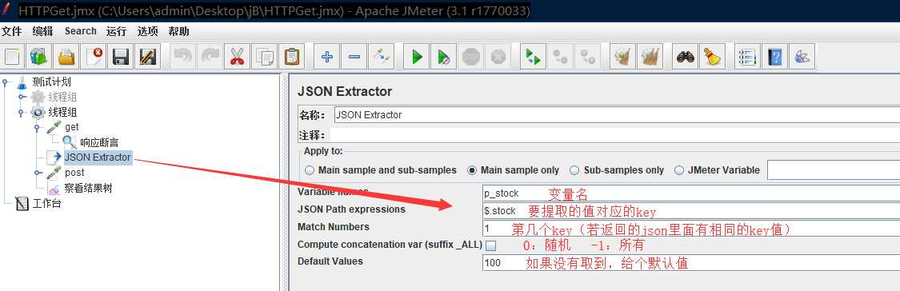Open the Templates toolbar icon

point(40,56)
